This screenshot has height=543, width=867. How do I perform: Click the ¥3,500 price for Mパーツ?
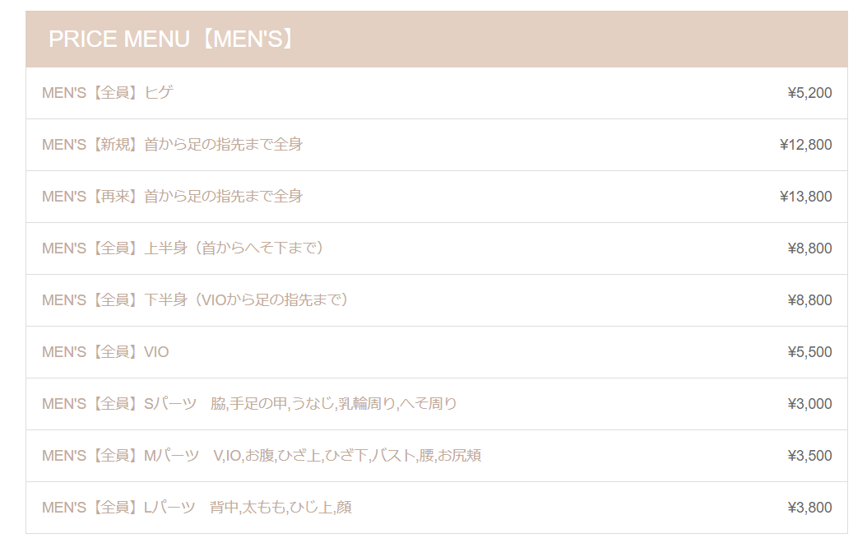[x=809, y=456]
